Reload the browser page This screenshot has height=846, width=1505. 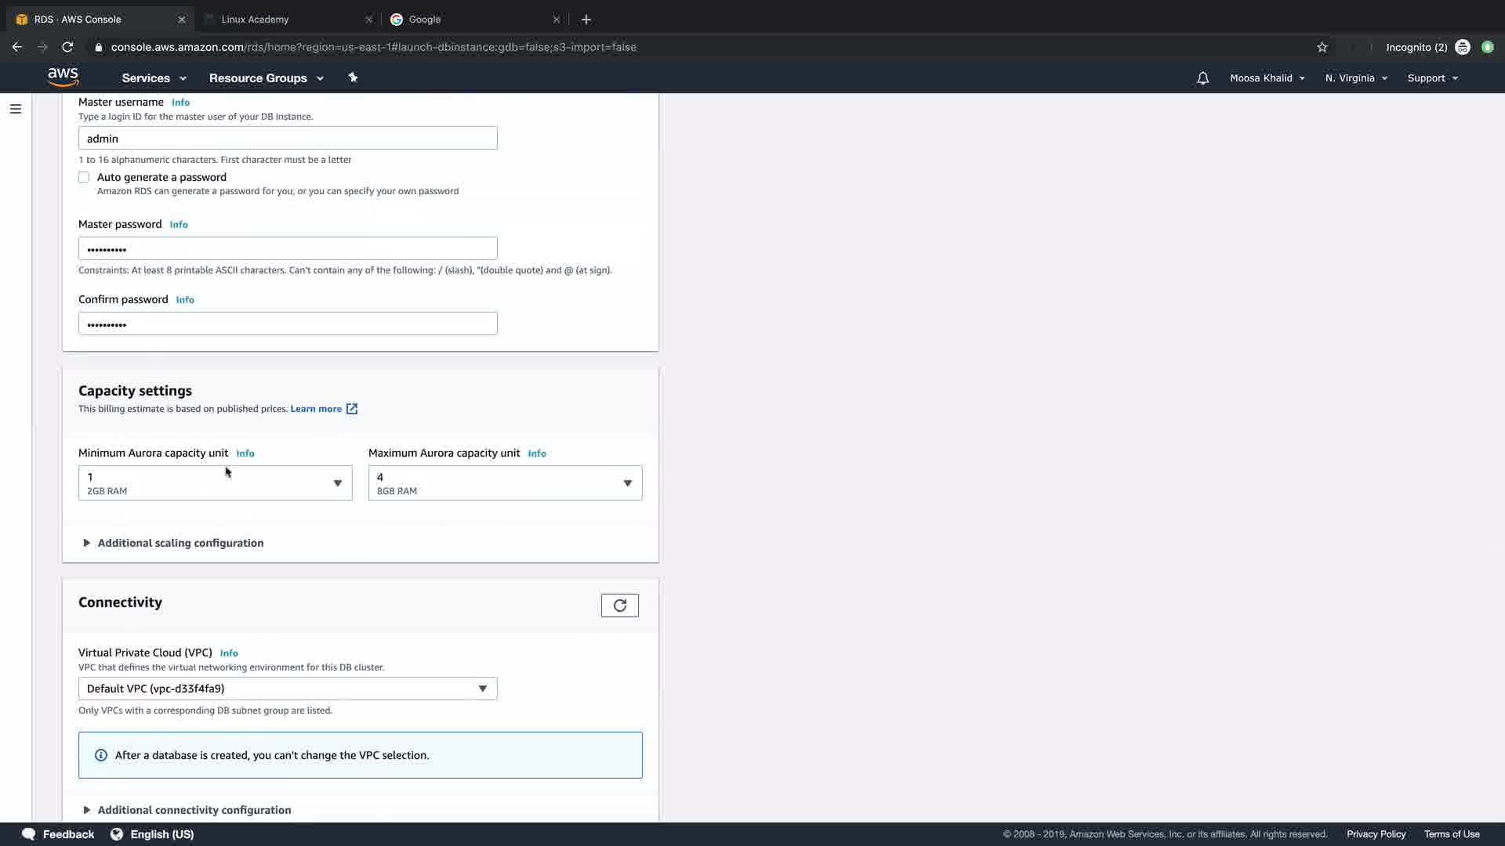click(x=67, y=47)
